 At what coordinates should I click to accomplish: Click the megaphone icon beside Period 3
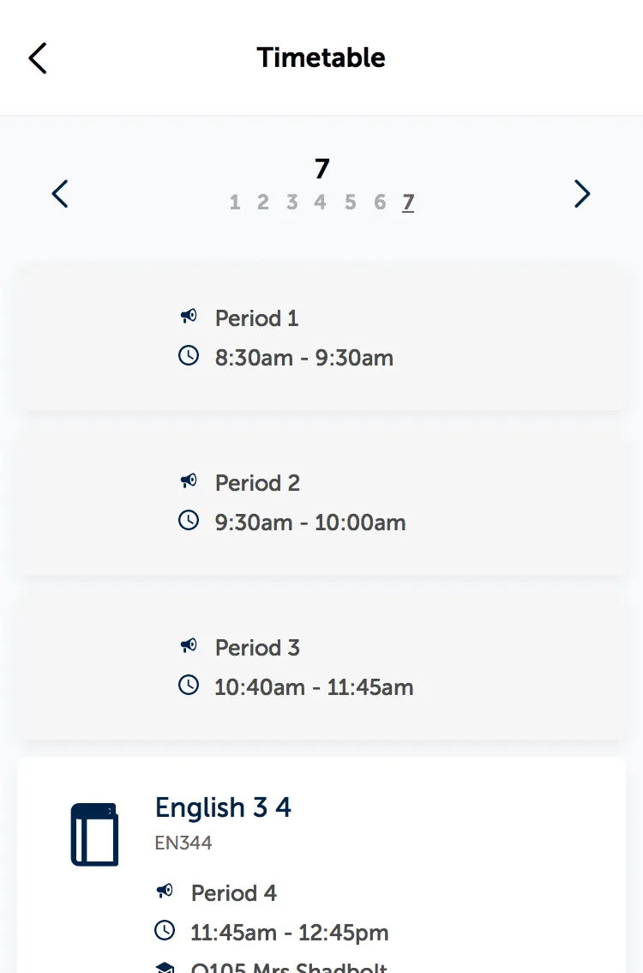tap(189, 646)
